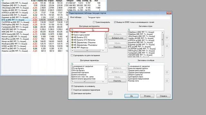Screen dimensions: 206x115
Task: Open help with the Справка button
Action: (164, 96)
